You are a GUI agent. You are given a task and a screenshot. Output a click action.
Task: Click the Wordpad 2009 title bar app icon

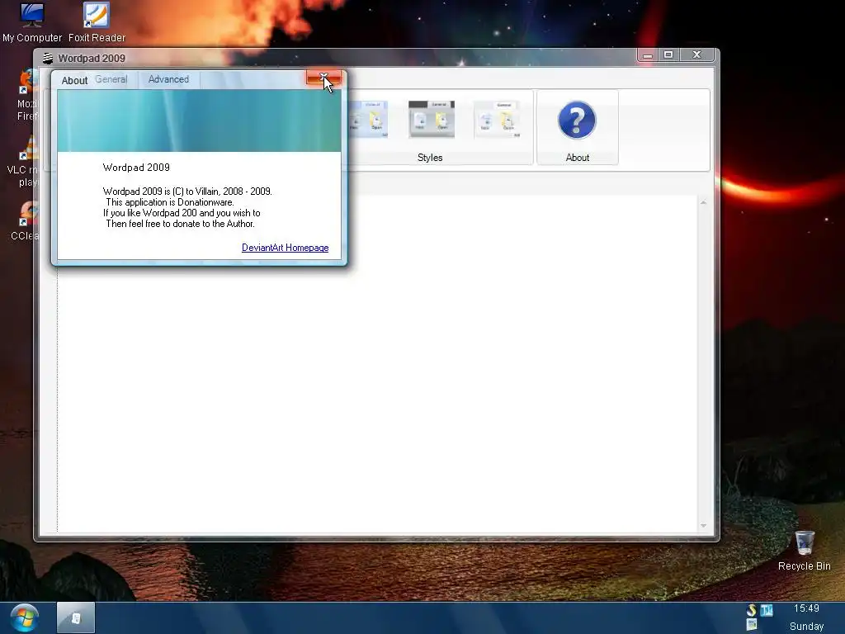(x=48, y=59)
